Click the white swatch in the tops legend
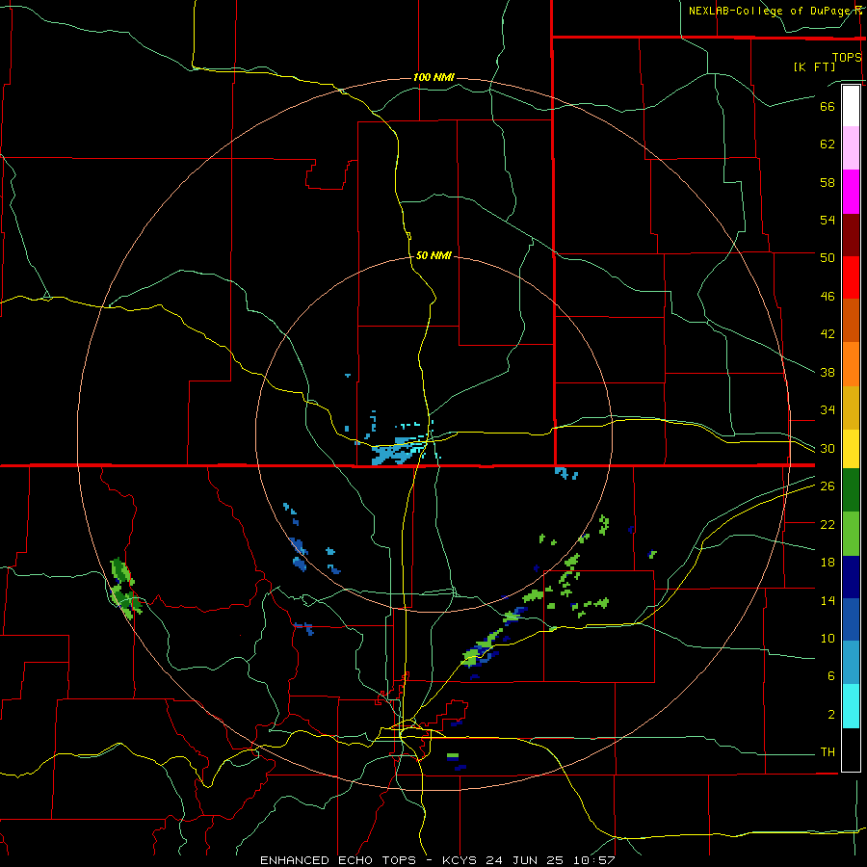867x867 pixels. pos(851,106)
